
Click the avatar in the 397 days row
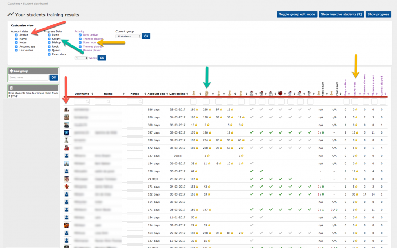66,132
